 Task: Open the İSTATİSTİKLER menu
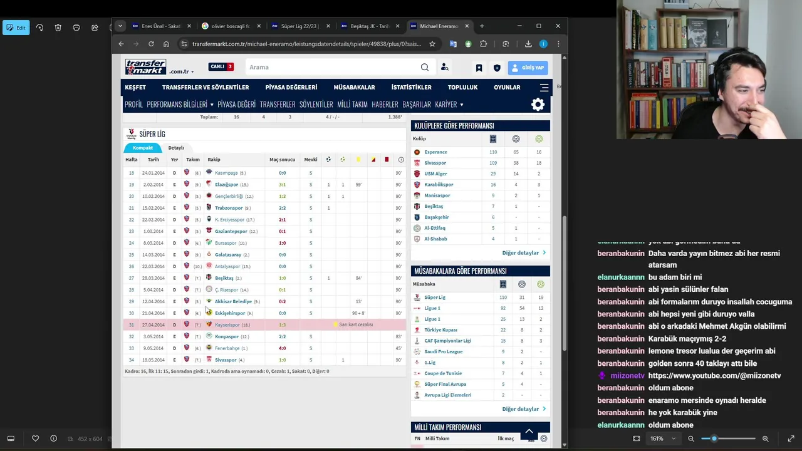(x=412, y=87)
